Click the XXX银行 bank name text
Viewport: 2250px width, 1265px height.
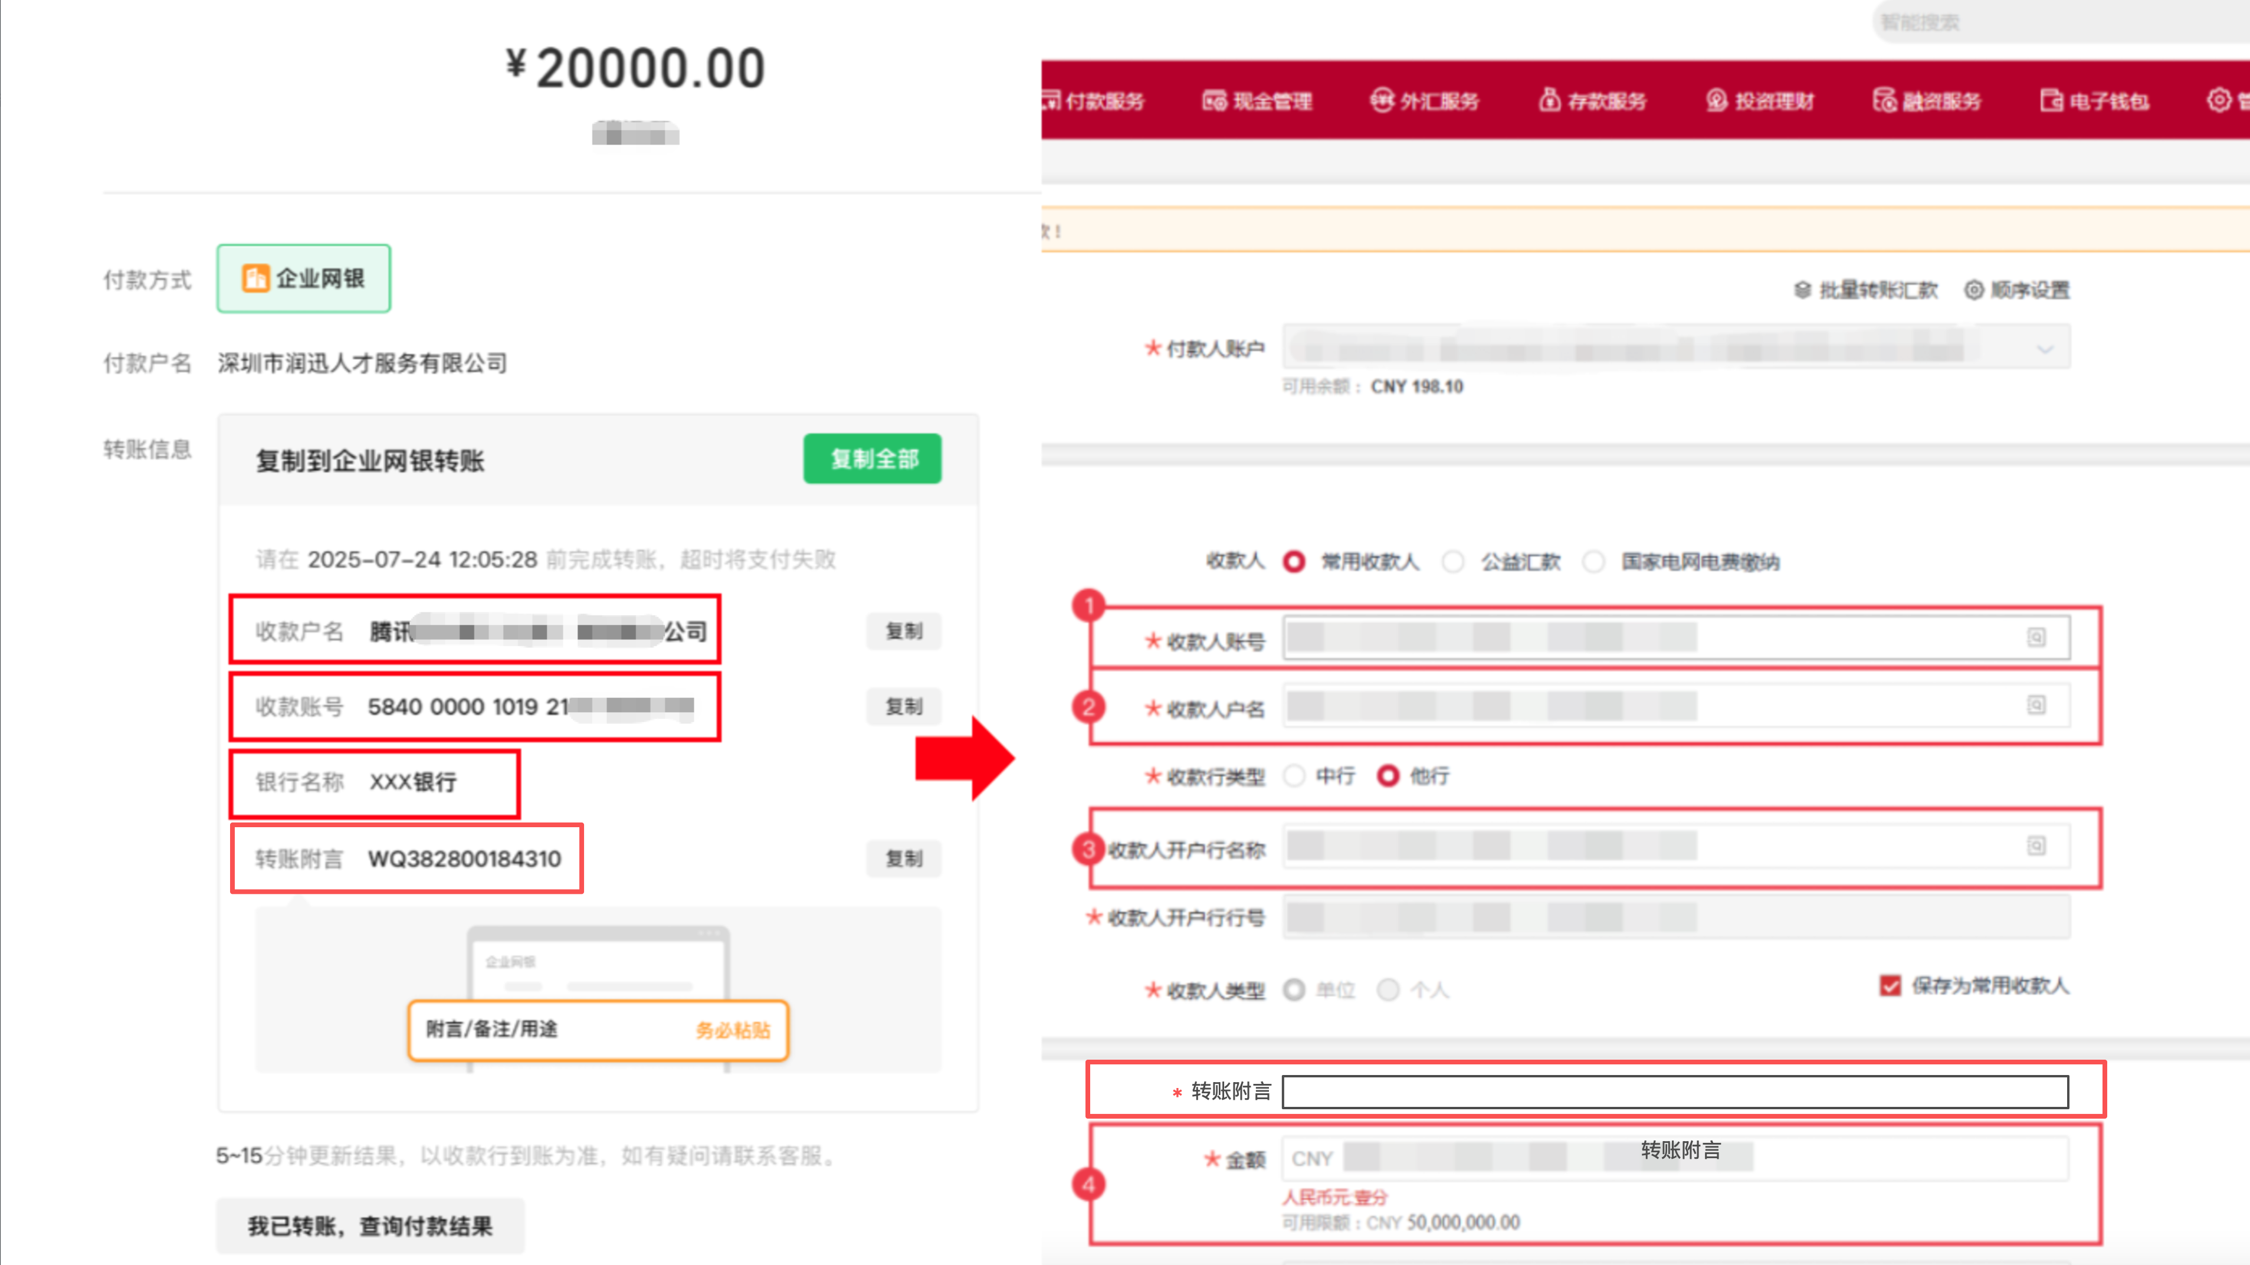pos(413,782)
